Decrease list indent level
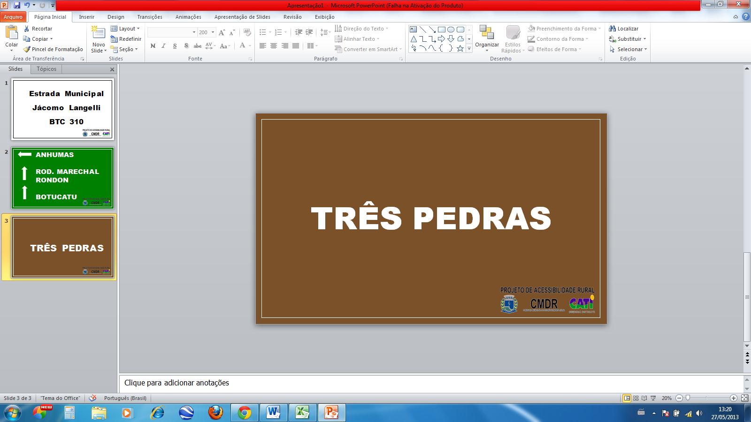This screenshot has height=422, width=751. pyautogui.click(x=299, y=32)
